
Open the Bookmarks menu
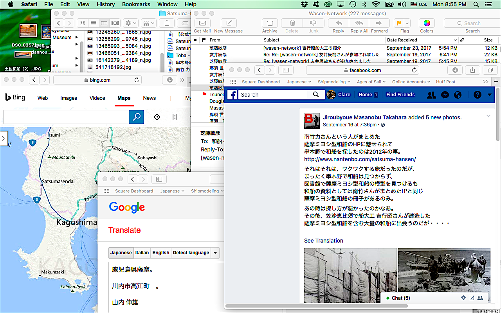[136, 4]
